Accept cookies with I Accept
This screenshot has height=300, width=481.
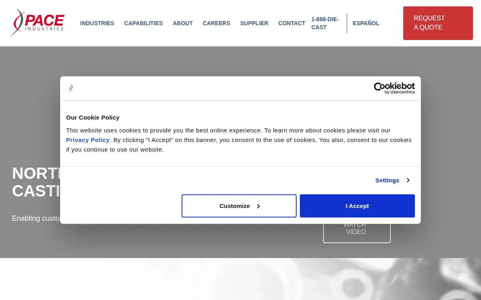(357, 206)
